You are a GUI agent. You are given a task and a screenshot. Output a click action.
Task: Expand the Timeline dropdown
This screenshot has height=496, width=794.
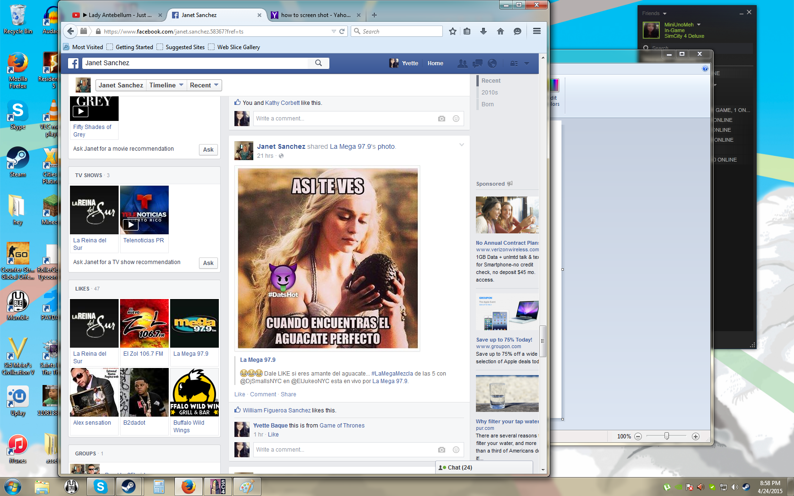(x=166, y=85)
